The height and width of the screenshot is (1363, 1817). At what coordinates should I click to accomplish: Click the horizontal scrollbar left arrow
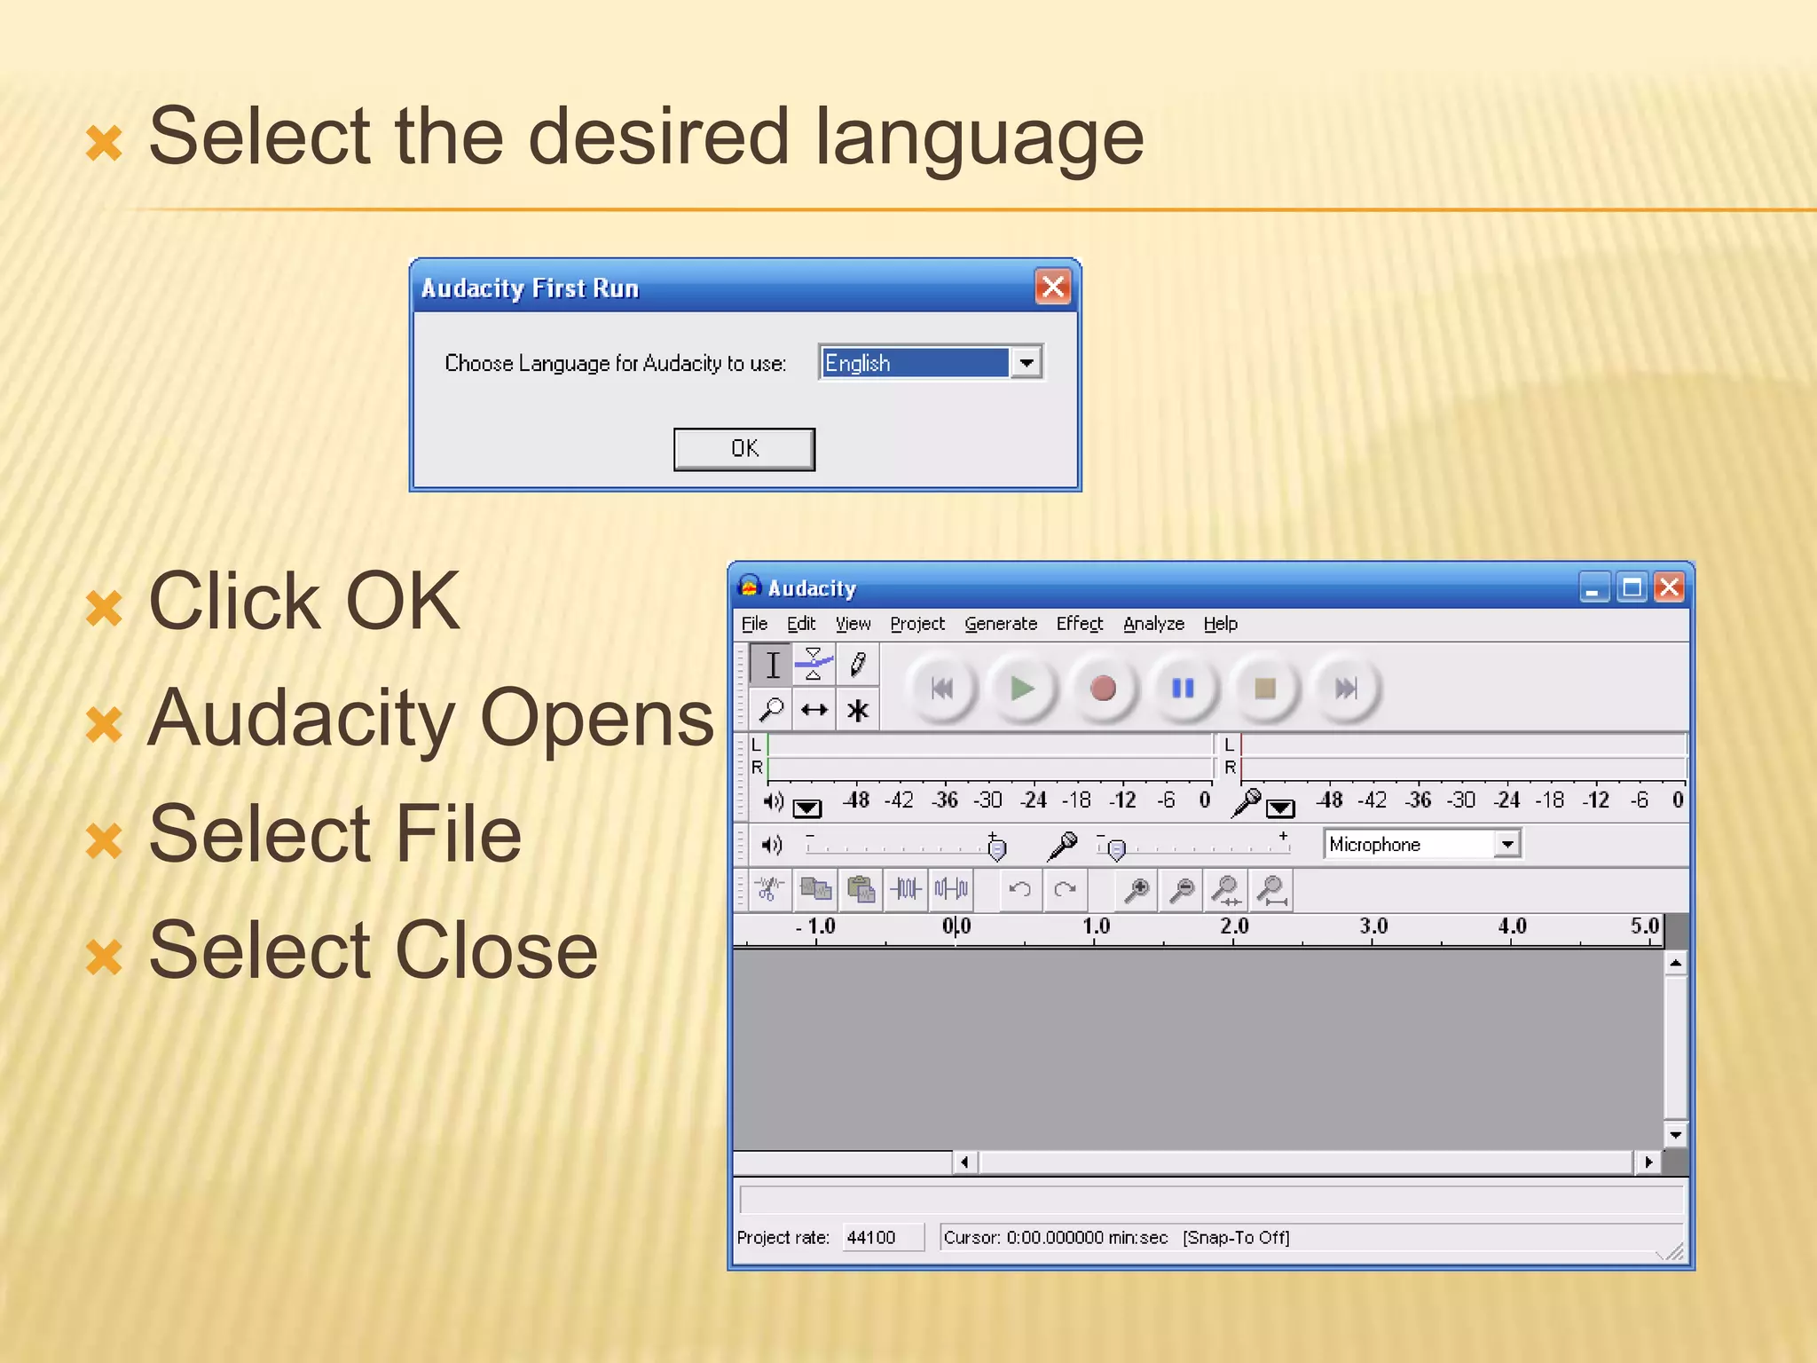tap(964, 1162)
